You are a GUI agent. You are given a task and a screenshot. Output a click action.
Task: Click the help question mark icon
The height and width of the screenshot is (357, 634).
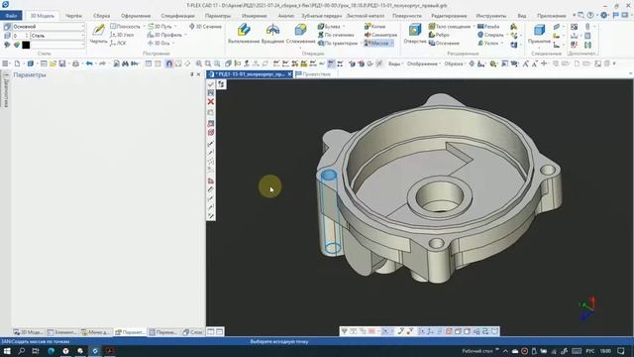[x=590, y=16]
